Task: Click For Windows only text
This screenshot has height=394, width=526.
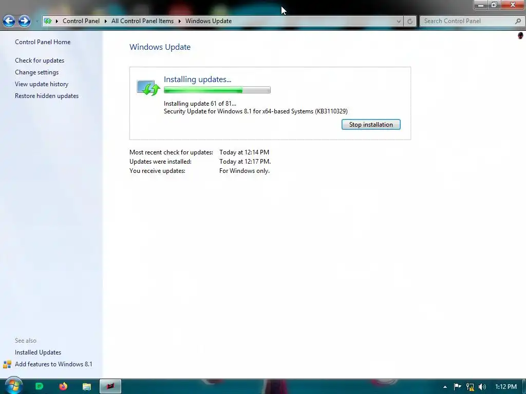Action: tap(245, 171)
